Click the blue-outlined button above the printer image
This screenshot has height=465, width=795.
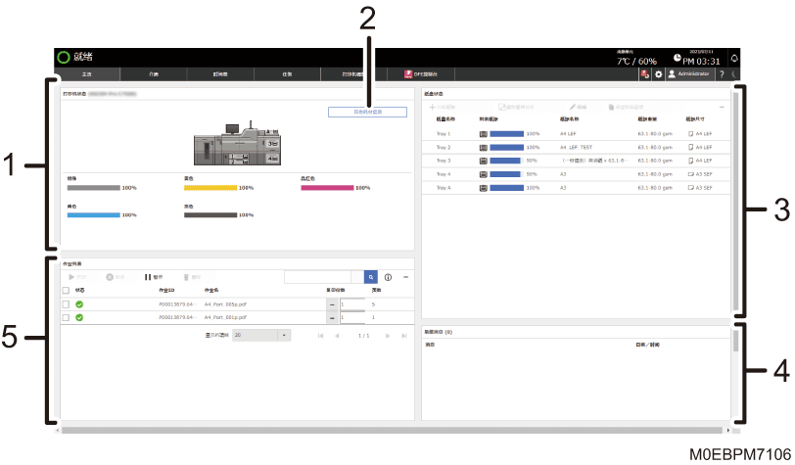pos(367,112)
